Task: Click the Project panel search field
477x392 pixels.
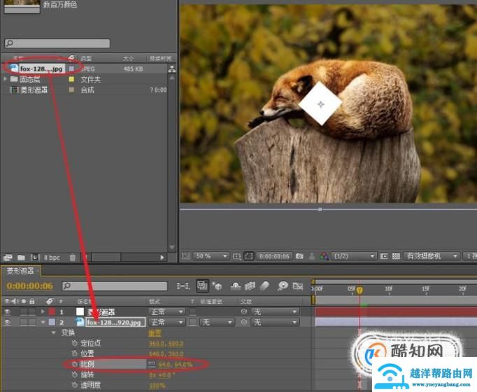Action: 57,43
